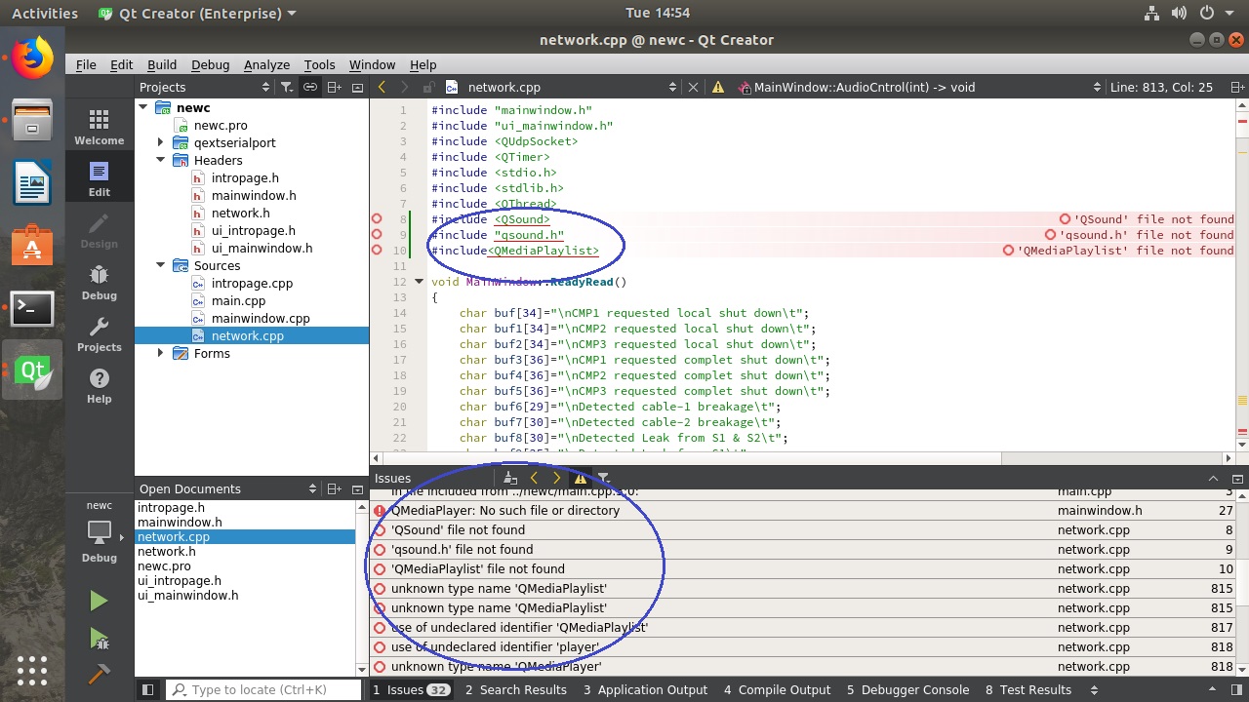Go to next issue arrow
This screenshot has width=1249, height=702.
(x=557, y=478)
